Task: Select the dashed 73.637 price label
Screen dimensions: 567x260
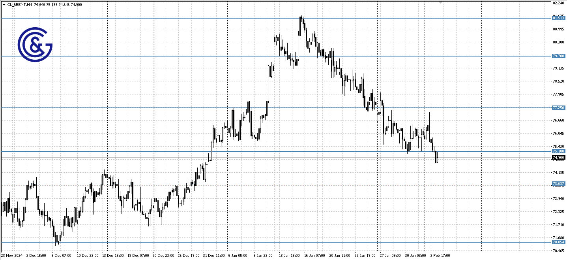Action: click(x=559, y=183)
